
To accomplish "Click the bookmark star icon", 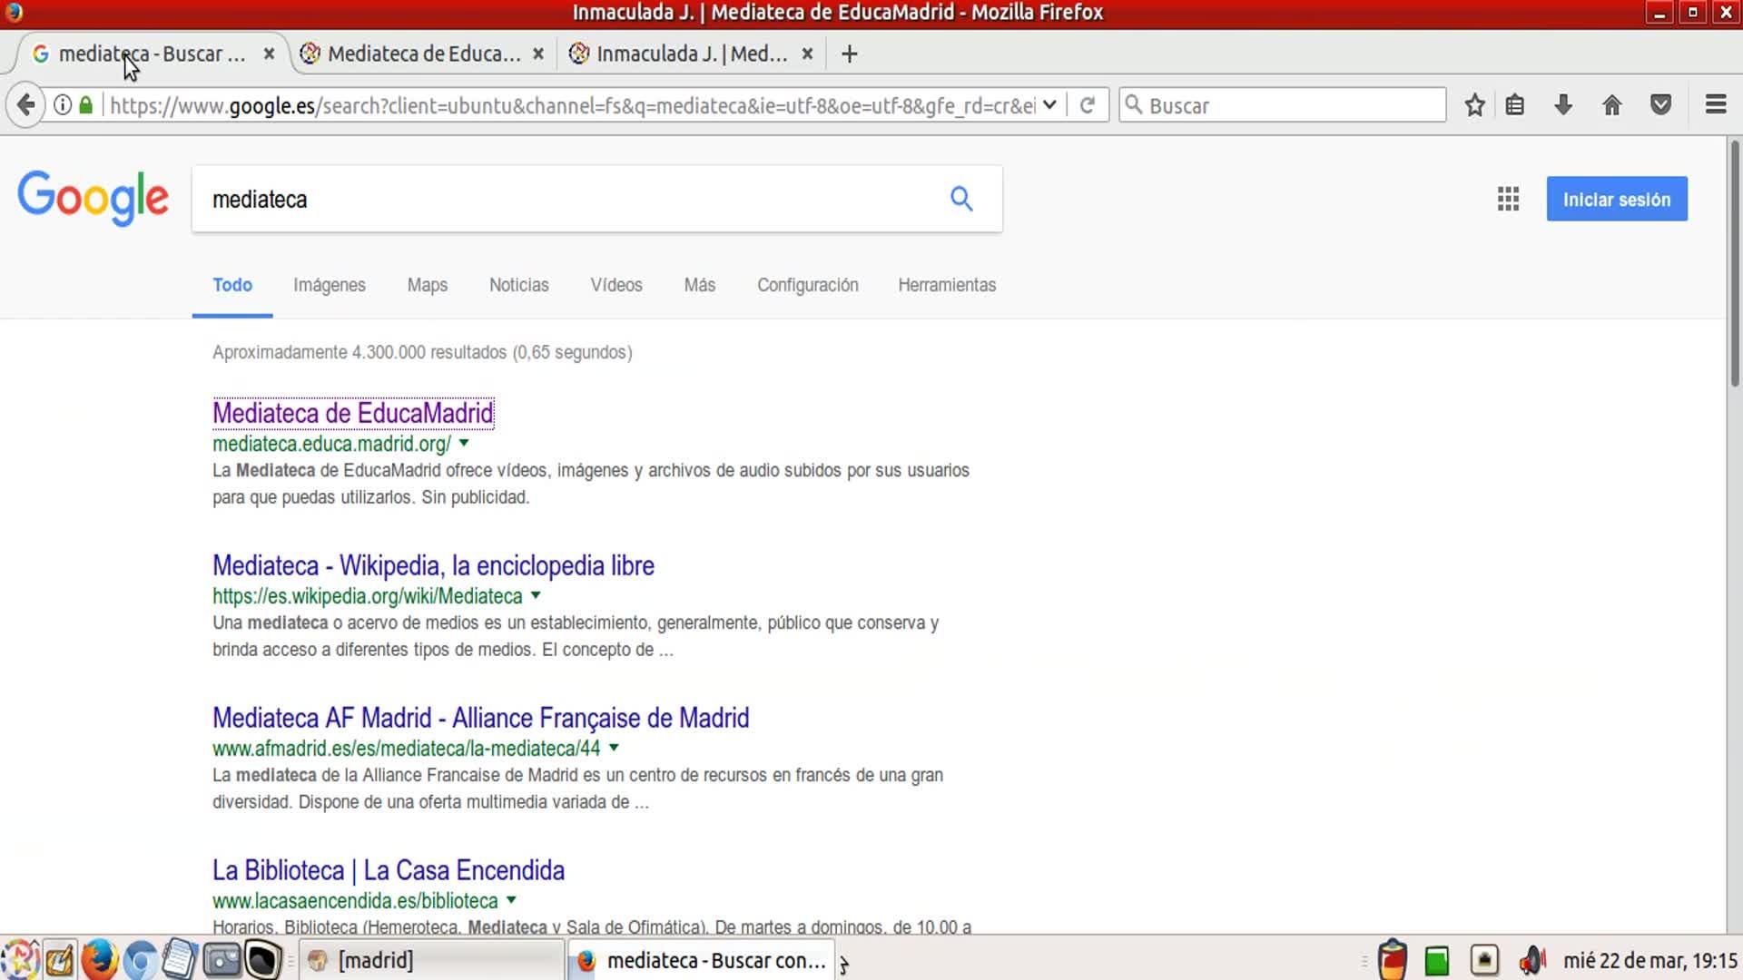I will click(x=1474, y=105).
